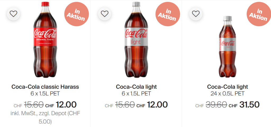Toggle wishlist heart on Coca-Cola light 6 x 1.5L
The width and height of the screenshot is (271, 127).
click(105, 14)
